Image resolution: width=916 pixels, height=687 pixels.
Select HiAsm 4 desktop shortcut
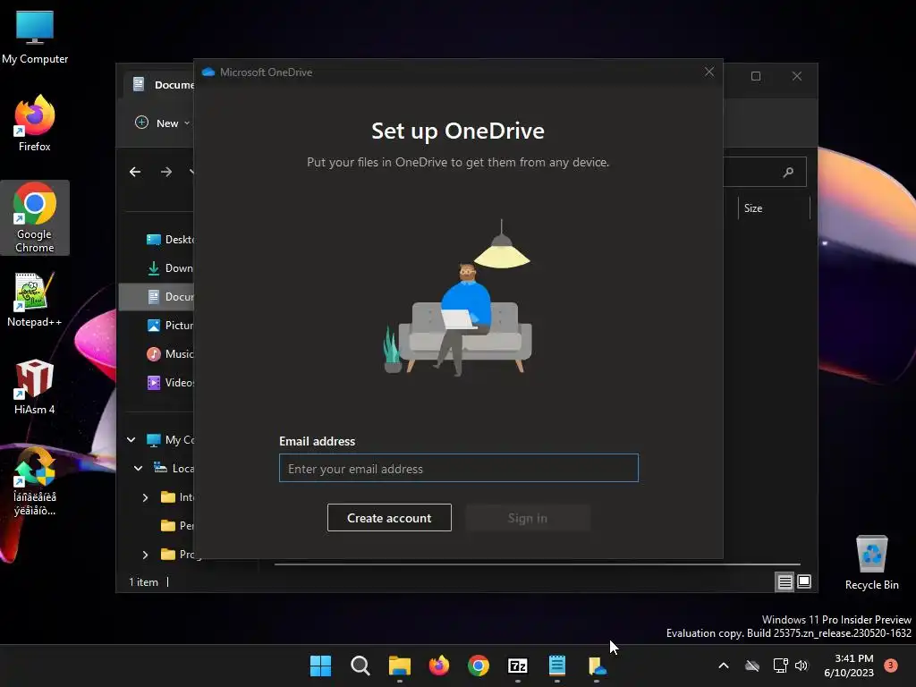point(35,386)
